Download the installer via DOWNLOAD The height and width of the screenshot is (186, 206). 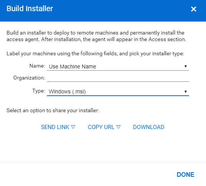pyautogui.click(x=149, y=127)
